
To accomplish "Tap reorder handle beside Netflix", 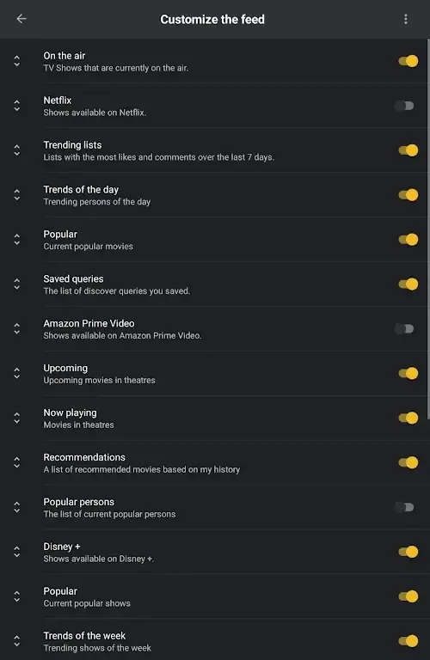I will point(17,106).
